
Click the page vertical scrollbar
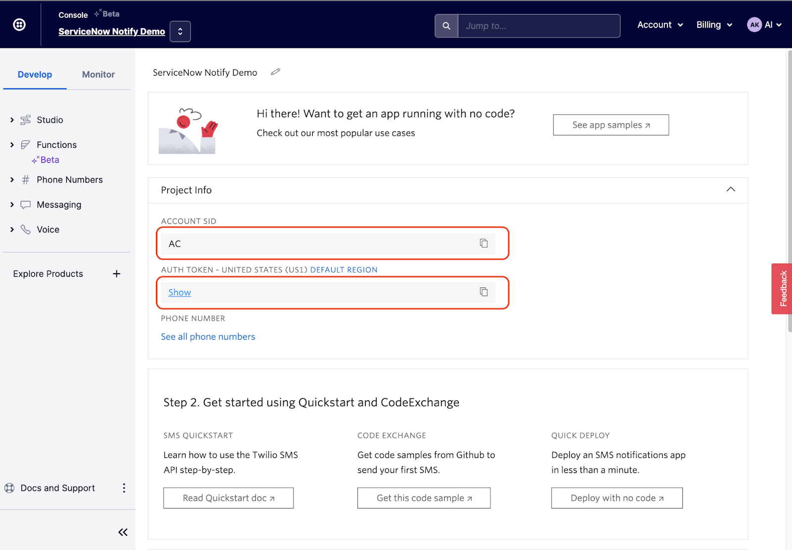click(789, 190)
